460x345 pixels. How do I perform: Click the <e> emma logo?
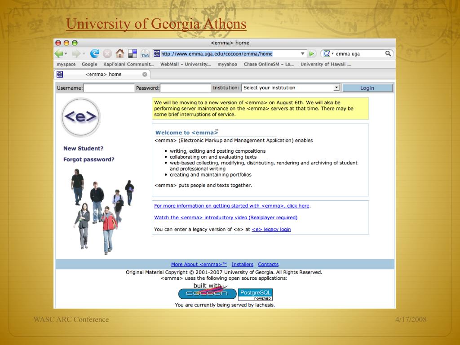[x=81, y=117]
